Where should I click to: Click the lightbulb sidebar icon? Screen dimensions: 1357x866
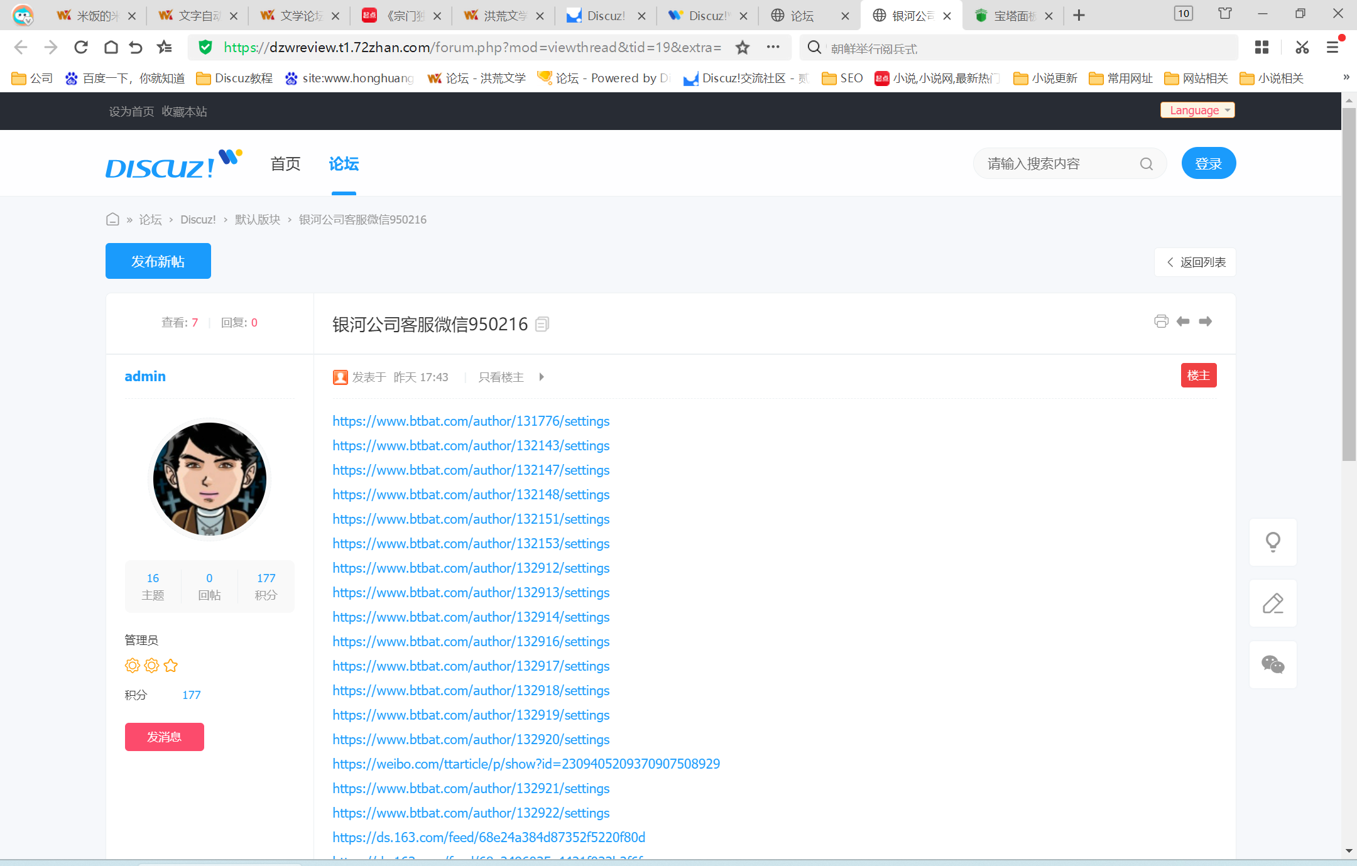[x=1273, y=542]
